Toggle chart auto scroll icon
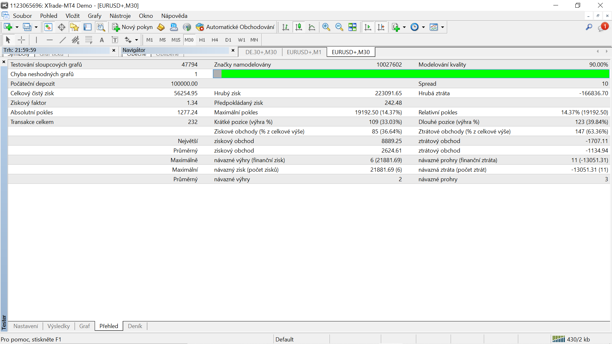The width and height of the screenshot is (612, 344). tap(368, 27)
